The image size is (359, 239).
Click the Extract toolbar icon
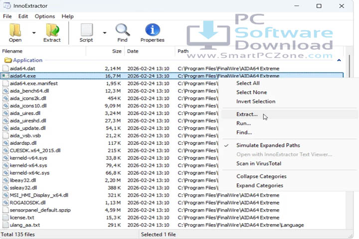click(52, 30)
